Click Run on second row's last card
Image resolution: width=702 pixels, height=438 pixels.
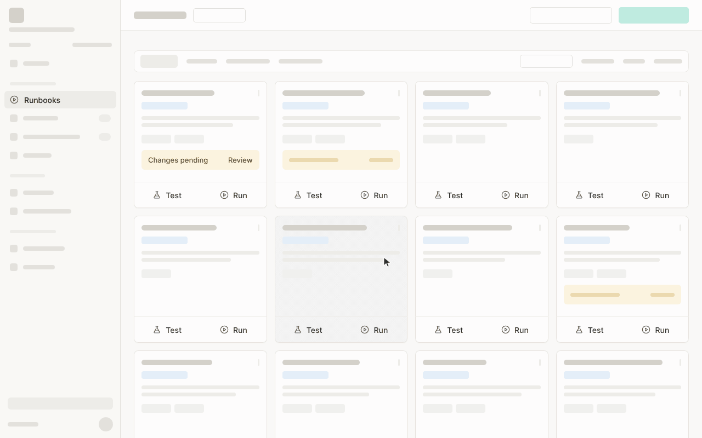pyautogui.click(x=655, y=330)
